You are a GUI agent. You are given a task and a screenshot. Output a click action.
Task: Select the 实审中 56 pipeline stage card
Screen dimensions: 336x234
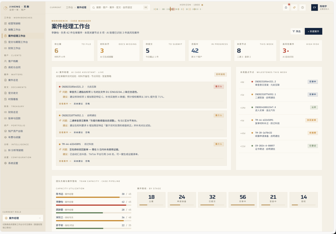[x=243, y=200]
